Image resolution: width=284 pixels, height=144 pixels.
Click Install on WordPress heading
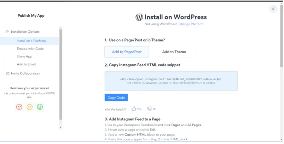176,17
